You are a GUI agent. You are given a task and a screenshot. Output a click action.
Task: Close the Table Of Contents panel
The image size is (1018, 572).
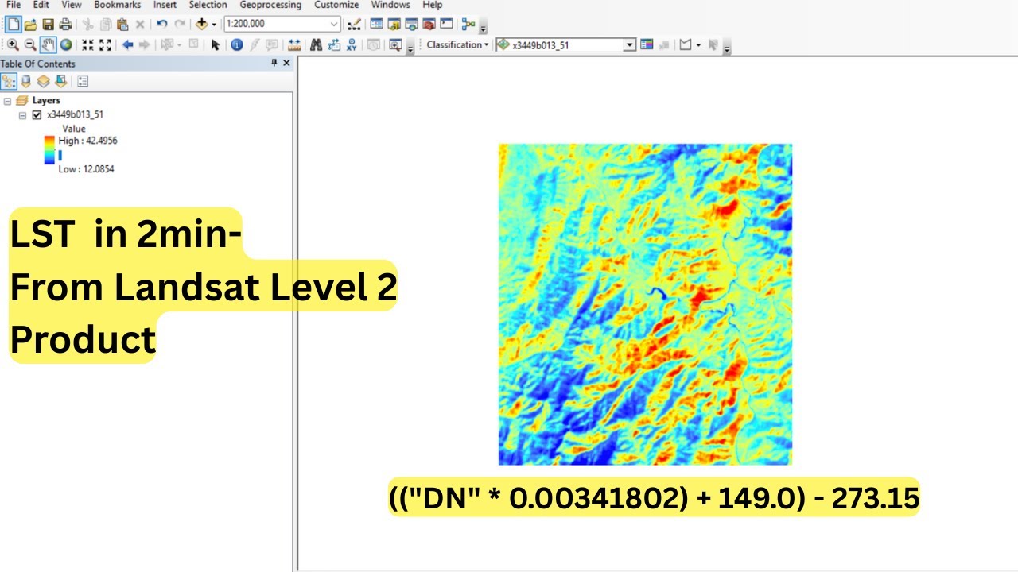click(287, 64)
